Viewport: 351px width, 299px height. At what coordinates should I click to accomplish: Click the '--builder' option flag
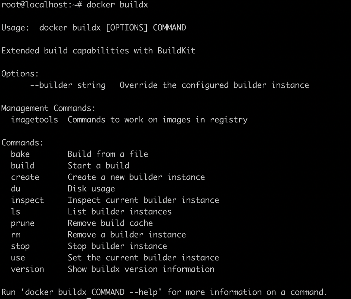pyautogui.click(x=51, y=85)
